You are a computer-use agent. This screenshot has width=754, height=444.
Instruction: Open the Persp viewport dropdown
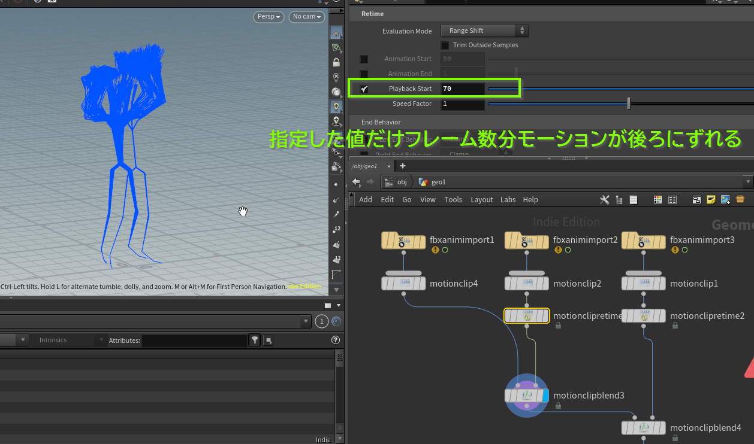(268, 17)
